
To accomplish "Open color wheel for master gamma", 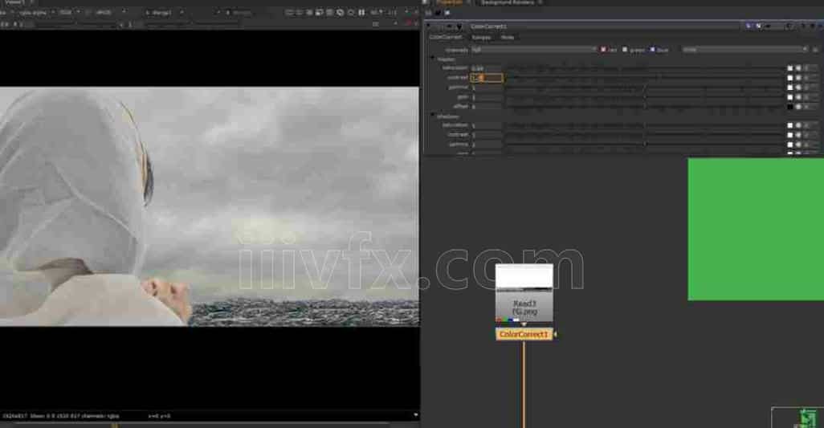I will coord(798,88).
